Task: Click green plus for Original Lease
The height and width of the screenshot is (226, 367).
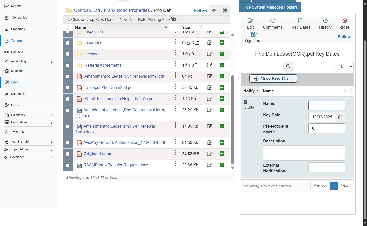Action: (222, 154)
